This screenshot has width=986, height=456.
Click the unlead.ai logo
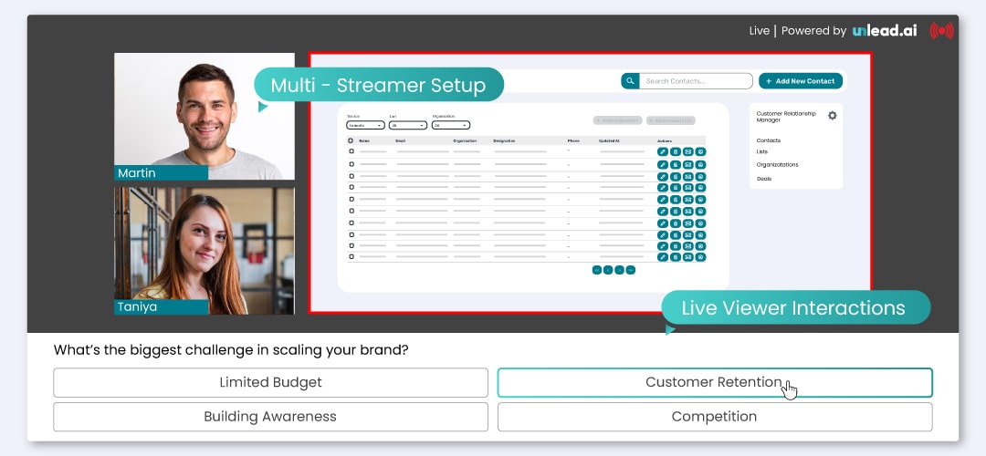pyautogui.click(x=885, y=31)
